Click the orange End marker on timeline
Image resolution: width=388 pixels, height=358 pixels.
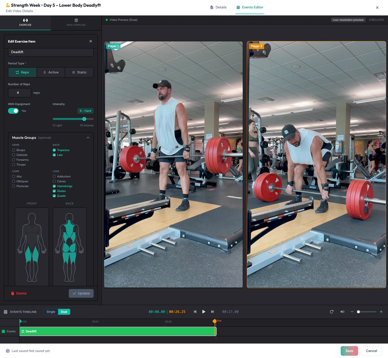215,321
